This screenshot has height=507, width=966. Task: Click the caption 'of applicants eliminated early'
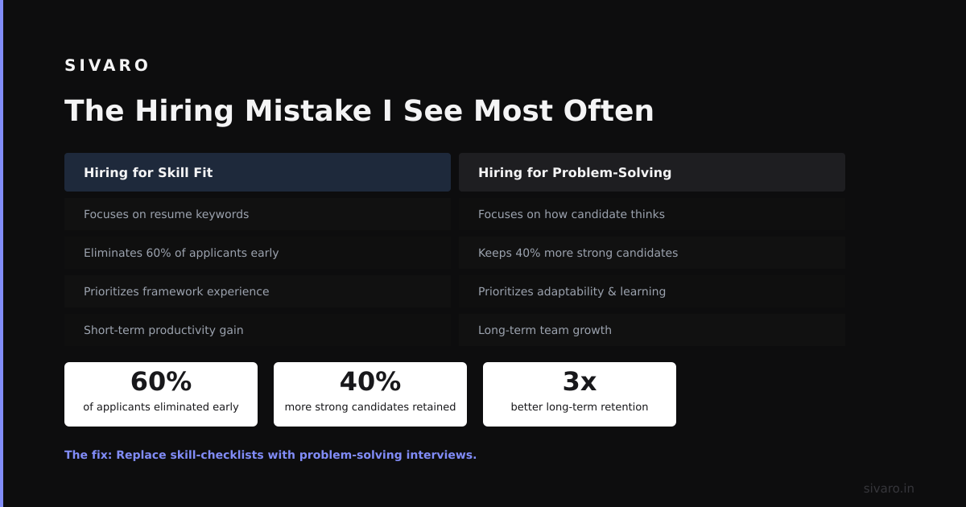click(161, 407)
